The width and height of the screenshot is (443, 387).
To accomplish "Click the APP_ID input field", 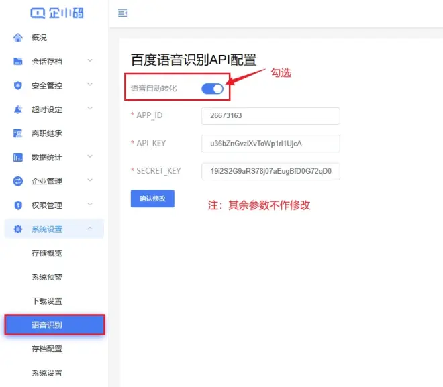I will point(270,116).
